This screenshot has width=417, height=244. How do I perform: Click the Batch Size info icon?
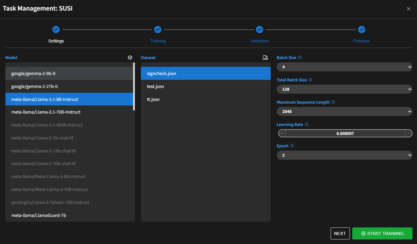[299, 57]
